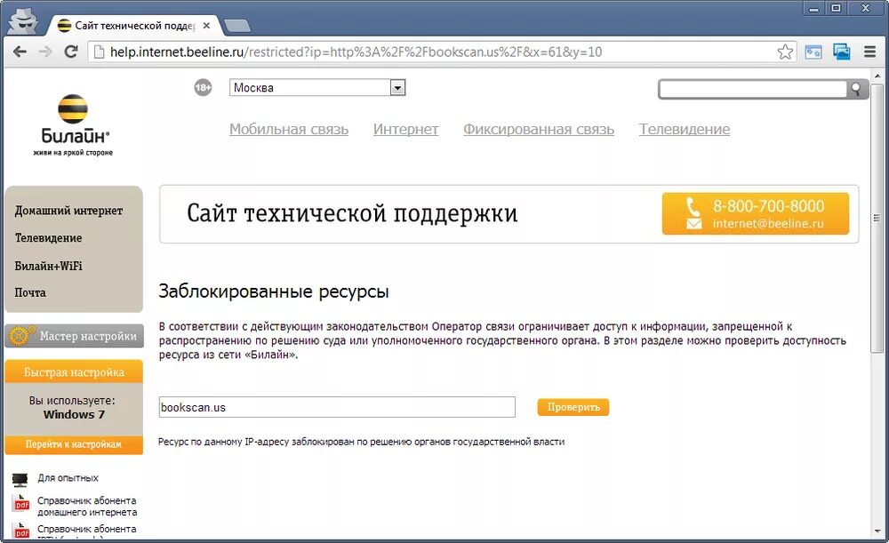Click the browser back arrow

tap(20, 52)
